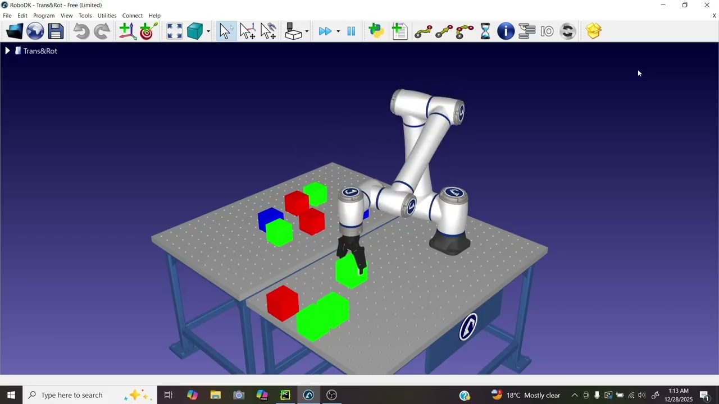Add a new Python program
This screenshot has height=404, width=719.
376,31
